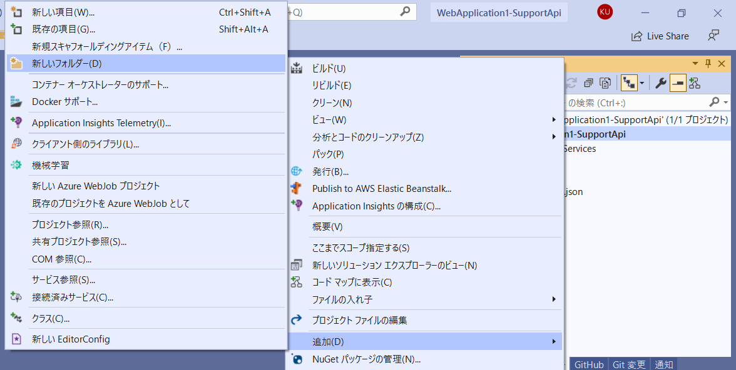Click the Application Insights Telemetry lightbulb icon
The image size is (736, 370).
click(16, 123)
